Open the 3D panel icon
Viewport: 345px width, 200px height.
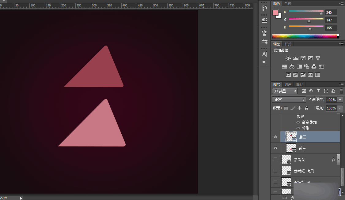click(x=264, y=20)
